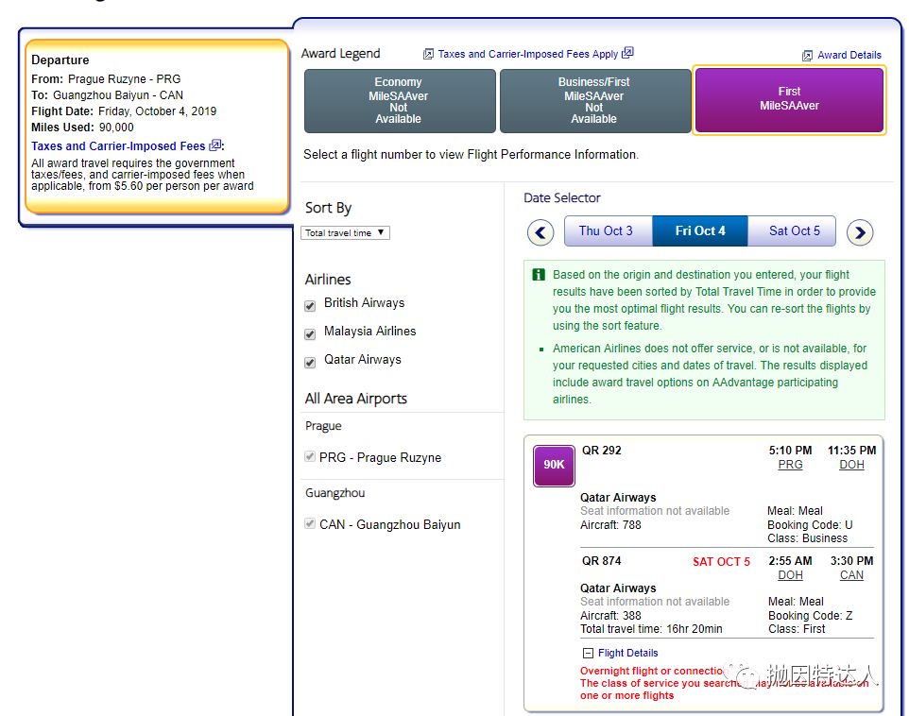
Task: Toggle the CAN - Guangzhou Baiyun airport checkbox
Action: pos(310,523)
